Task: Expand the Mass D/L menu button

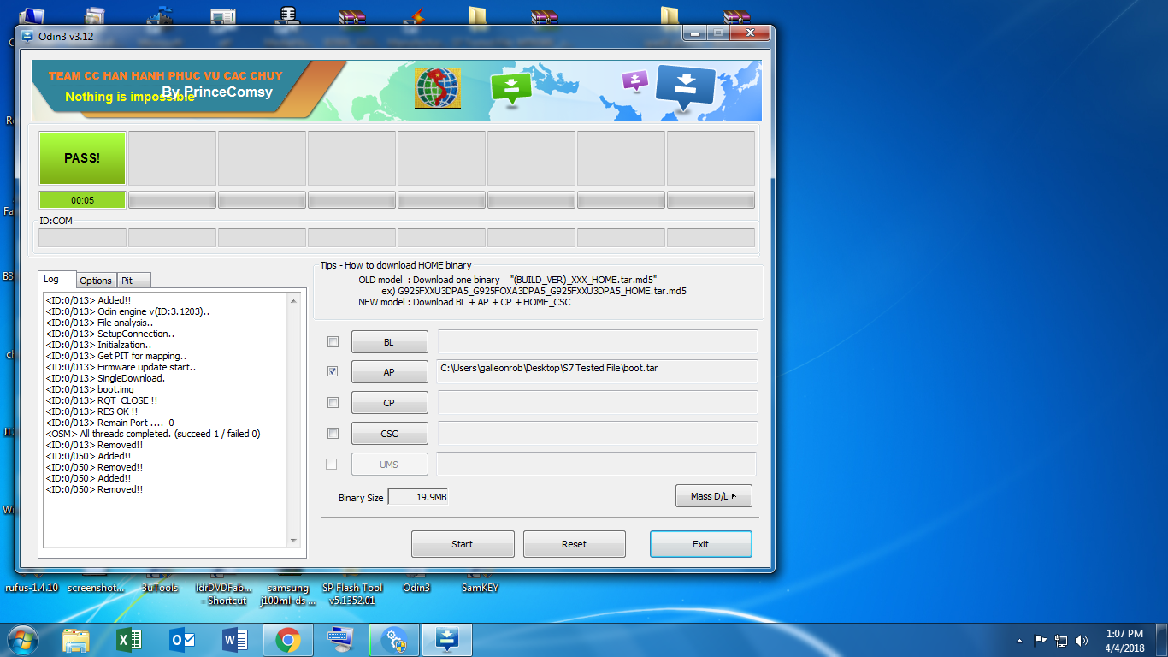Action: [714, 496]
